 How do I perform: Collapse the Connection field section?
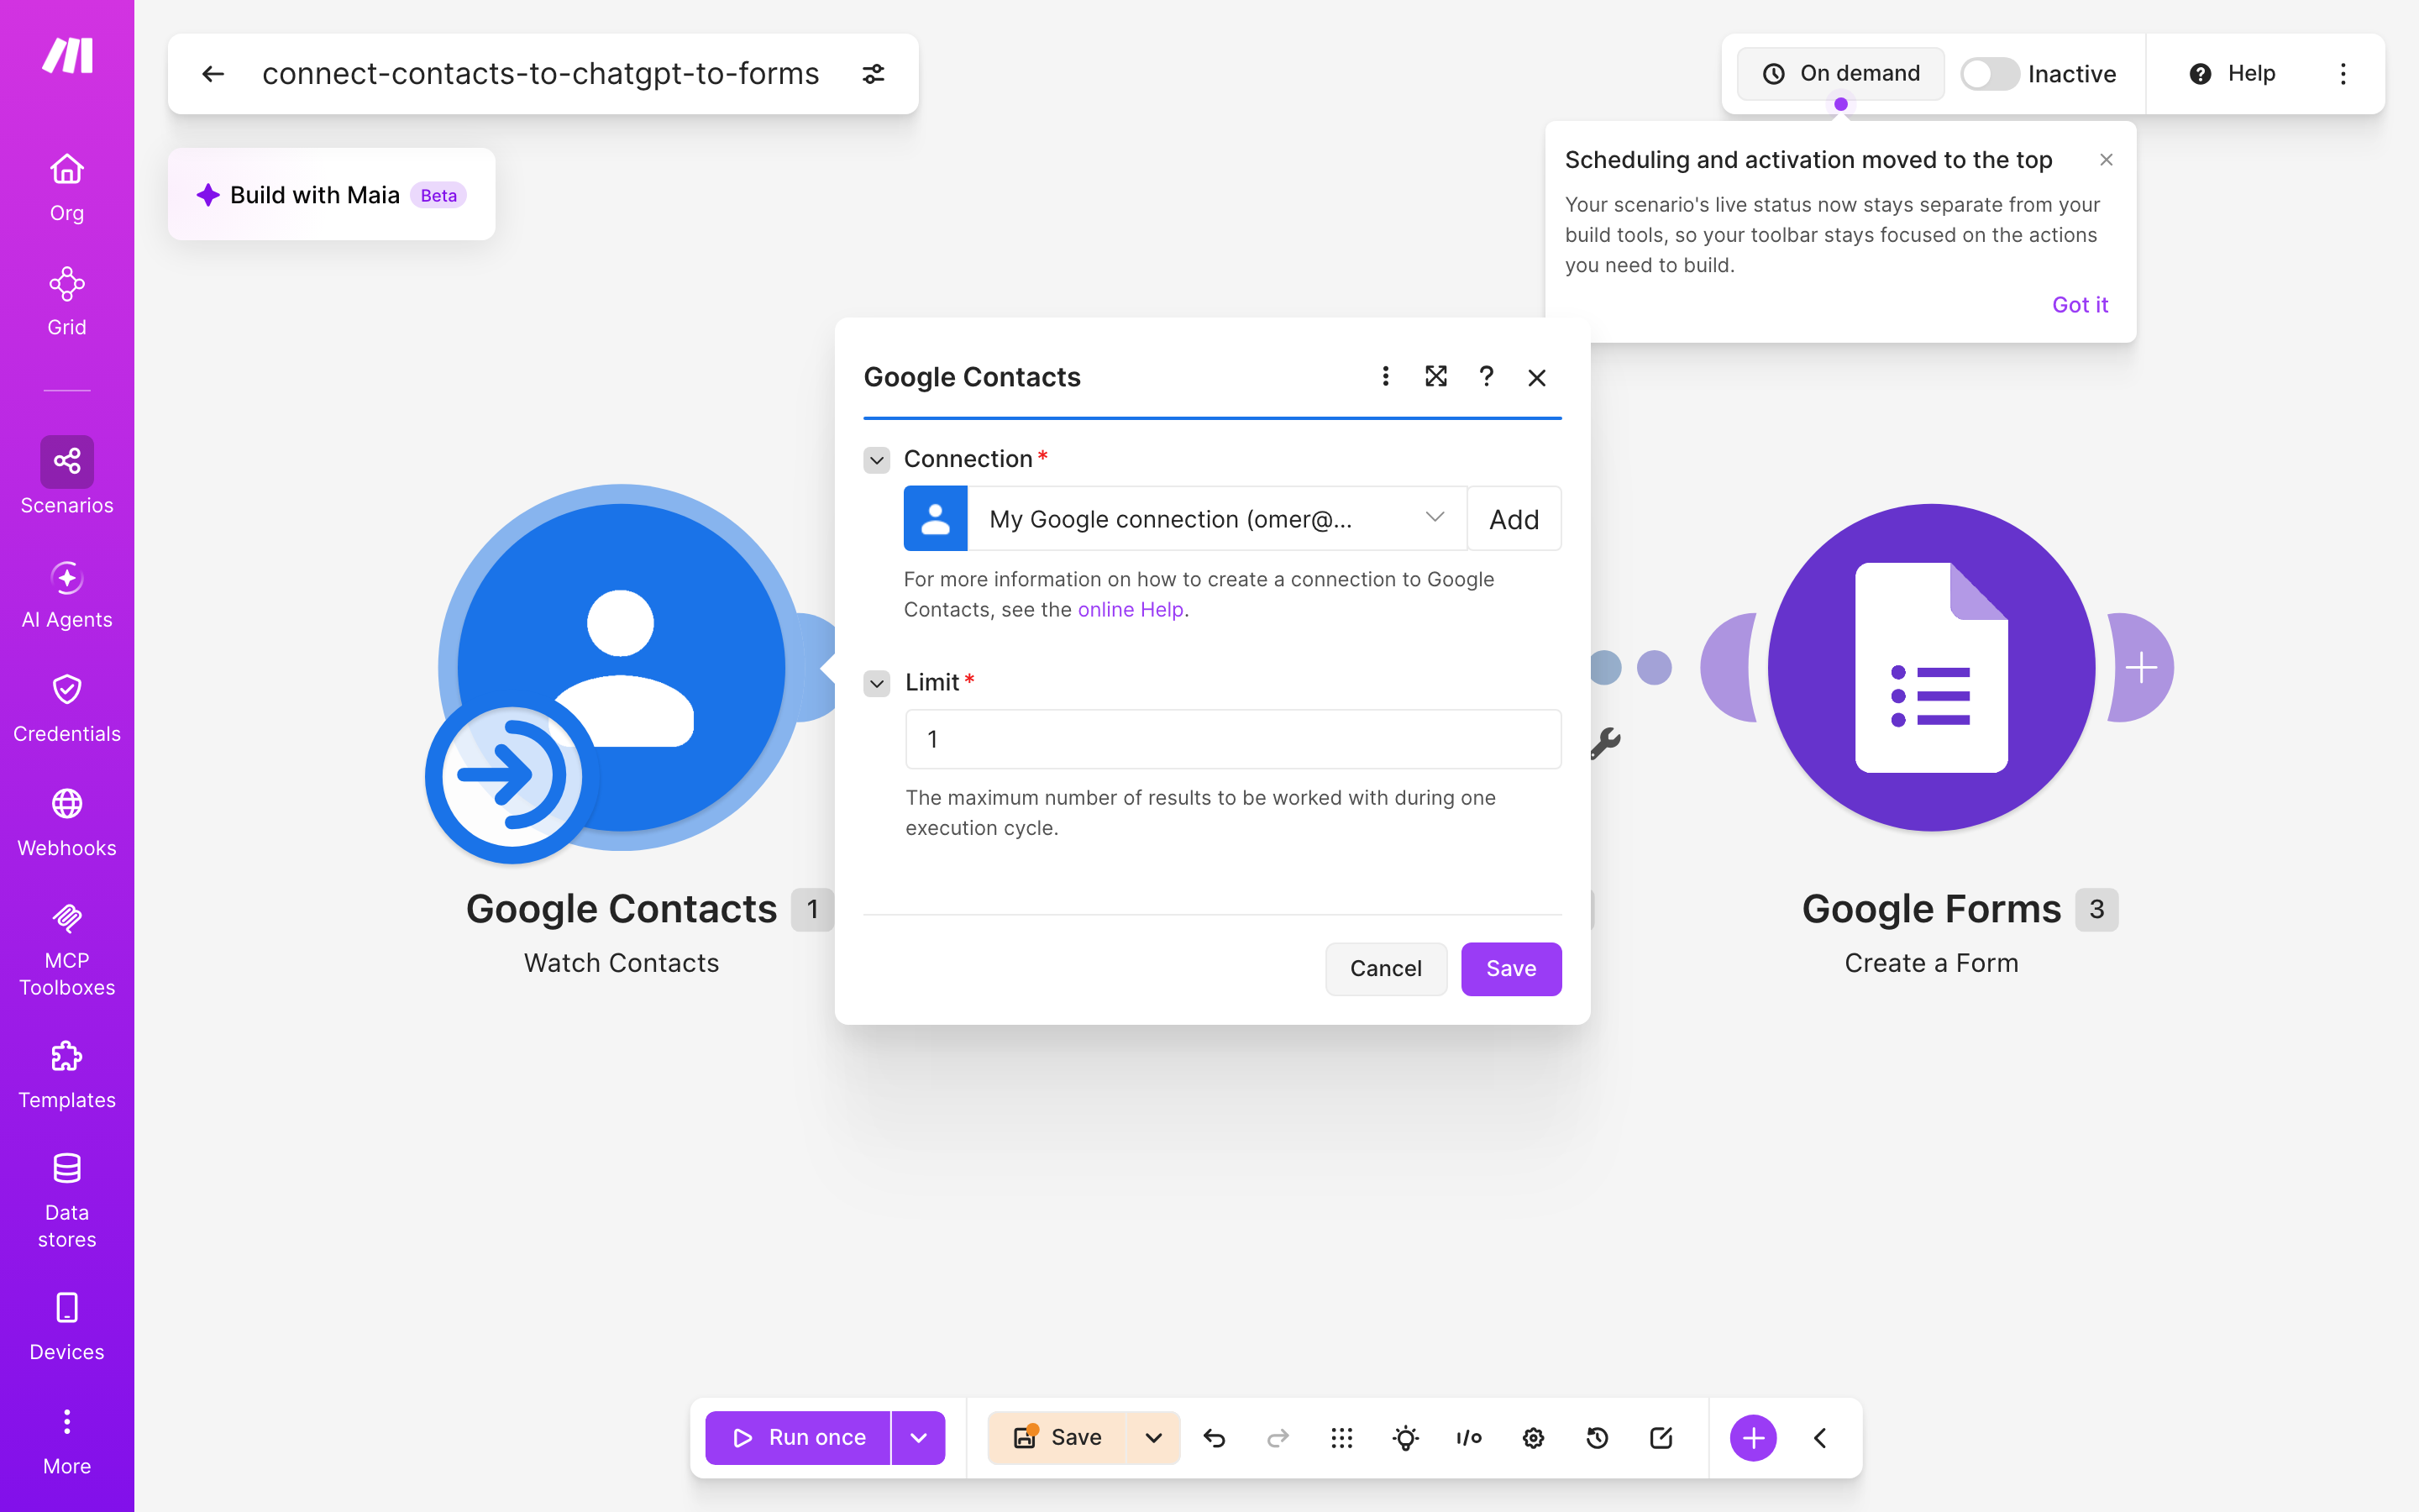[877, 460]
